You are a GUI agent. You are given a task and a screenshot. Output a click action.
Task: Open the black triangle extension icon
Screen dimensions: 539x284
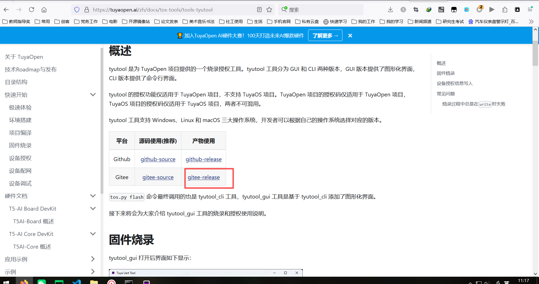click(517, 10)
